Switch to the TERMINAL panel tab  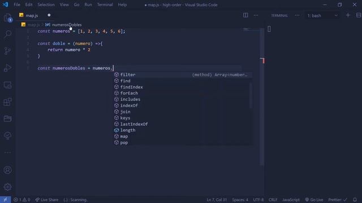point(279,16)
